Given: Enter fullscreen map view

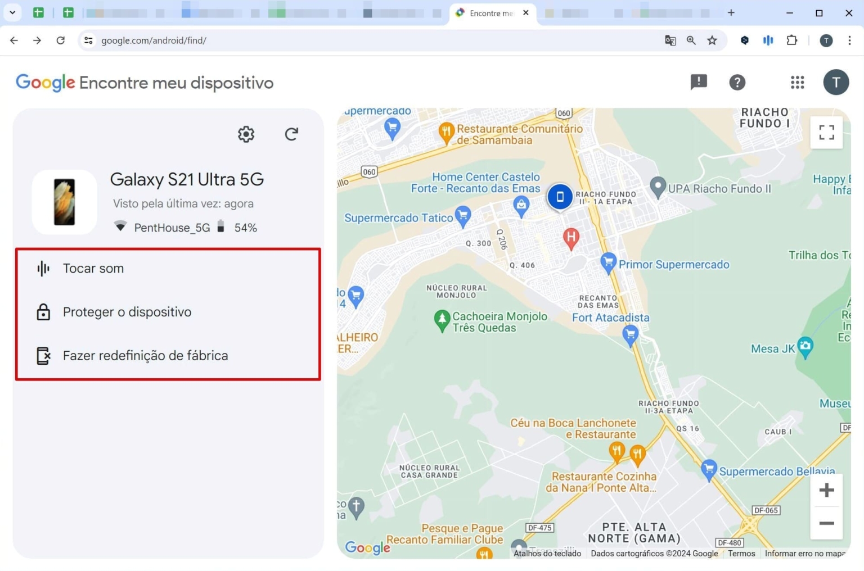Looking at the screenshot, I should (826, 132).
